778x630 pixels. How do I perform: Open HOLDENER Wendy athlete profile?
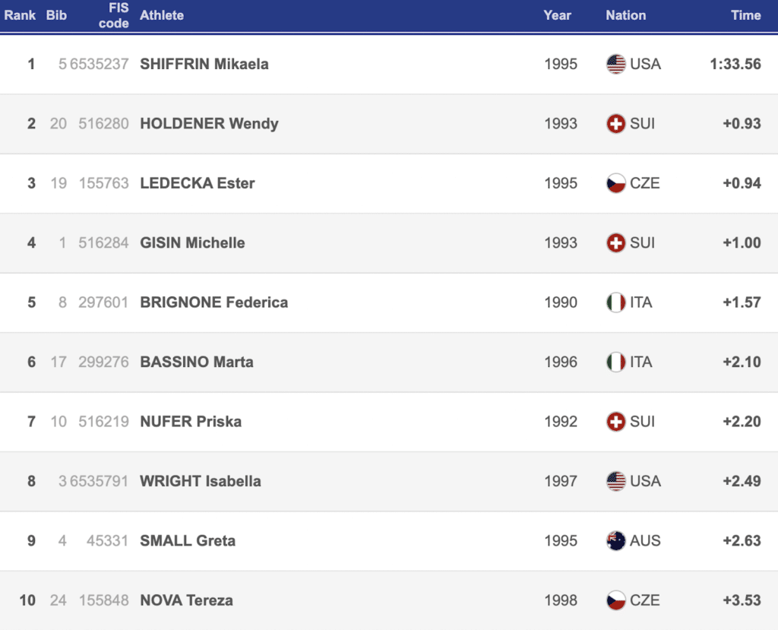(x=209, y=123)
